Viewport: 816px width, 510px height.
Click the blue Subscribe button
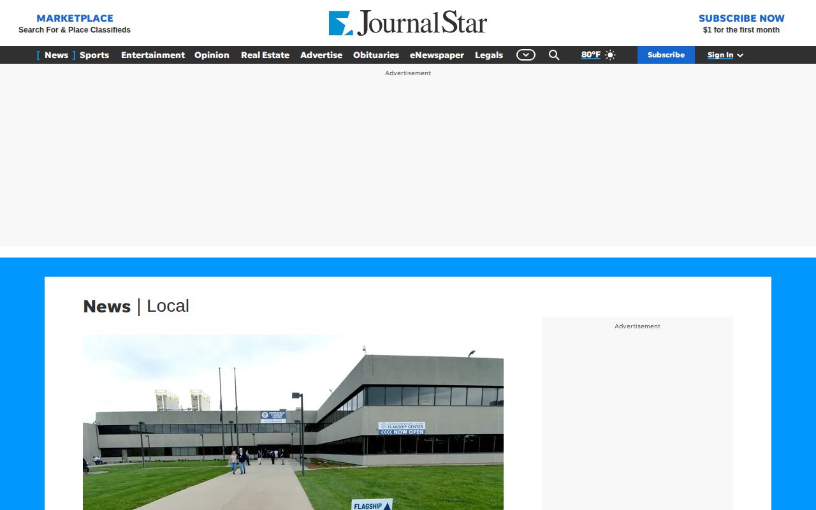coord(666,55)
